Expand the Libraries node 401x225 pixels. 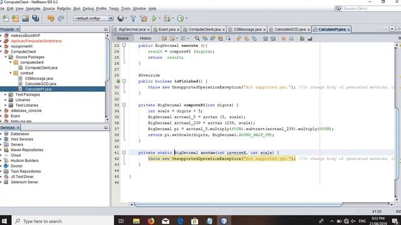6,100
